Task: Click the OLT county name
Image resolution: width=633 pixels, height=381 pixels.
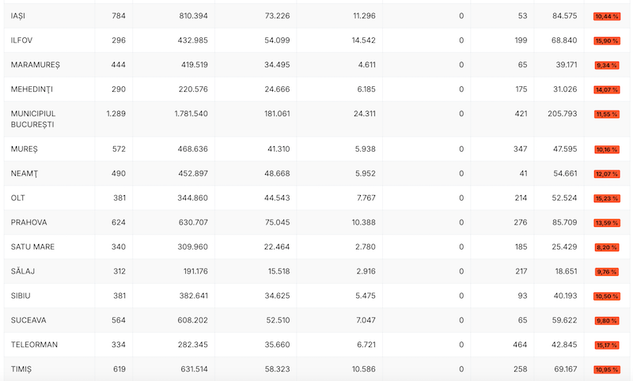Action: [x=17, y=198]
